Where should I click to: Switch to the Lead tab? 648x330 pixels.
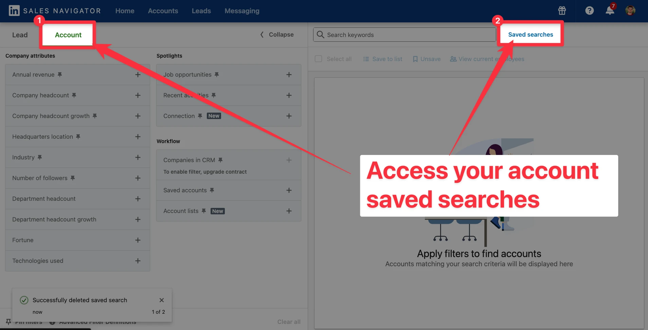tap(20, 35)
